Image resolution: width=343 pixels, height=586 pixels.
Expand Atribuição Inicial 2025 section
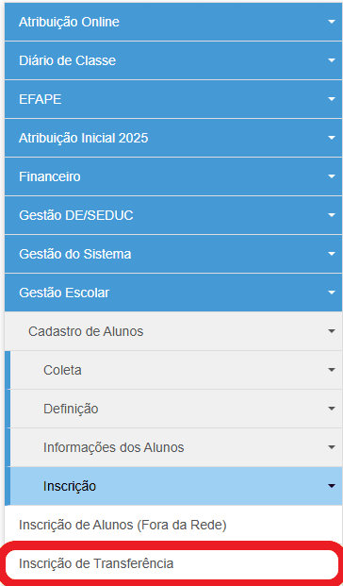(173, 138)
